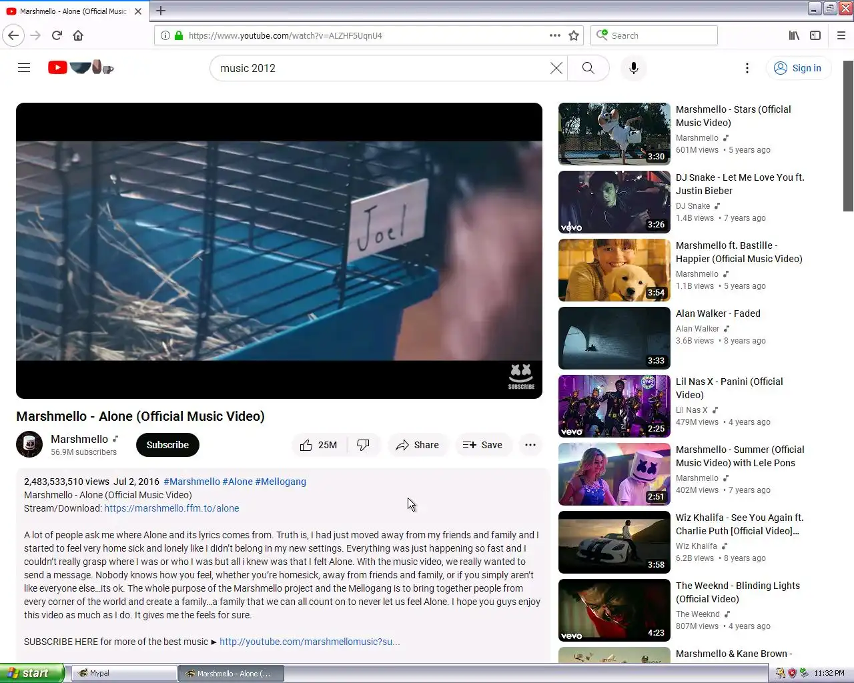
Task: Select Marshmello - Alone taskbar window button
Action: (x=231, y=673)
